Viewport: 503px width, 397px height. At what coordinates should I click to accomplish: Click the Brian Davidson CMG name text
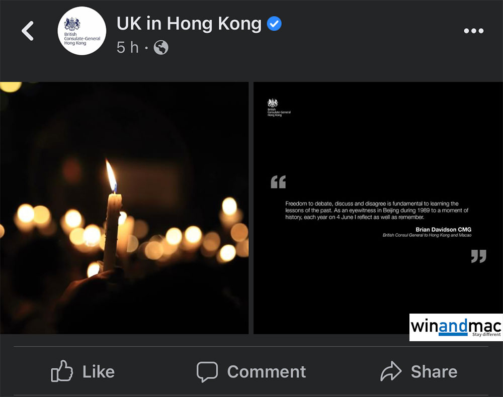(443, 230)
